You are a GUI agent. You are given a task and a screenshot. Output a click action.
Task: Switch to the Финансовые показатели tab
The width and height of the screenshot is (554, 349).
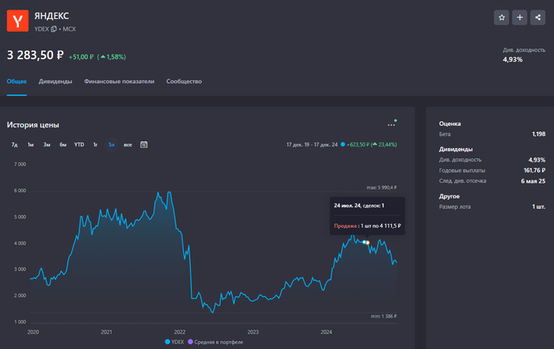point(119,82)
